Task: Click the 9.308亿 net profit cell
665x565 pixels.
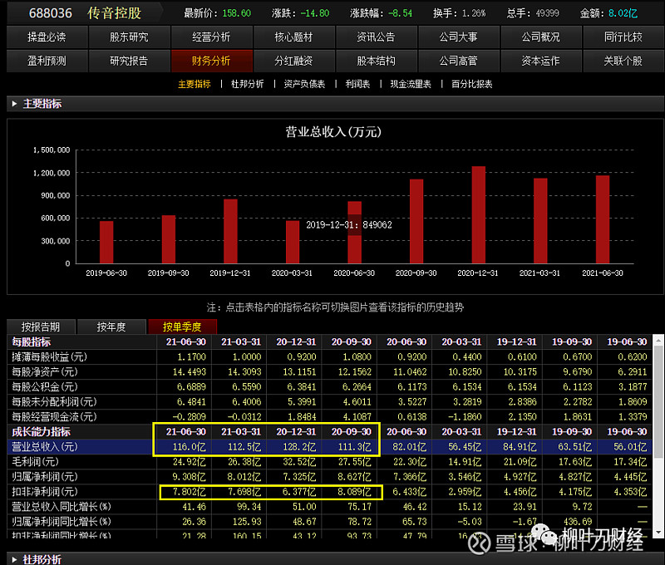Action: 190,476
